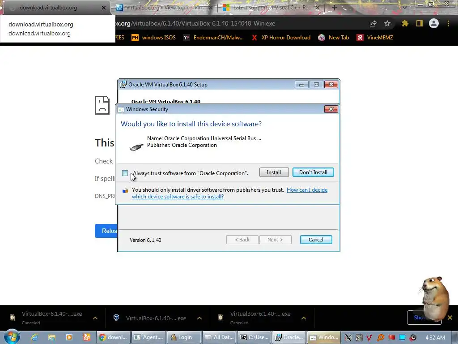Open the New Tab bookmark

(x=334, y=38)
